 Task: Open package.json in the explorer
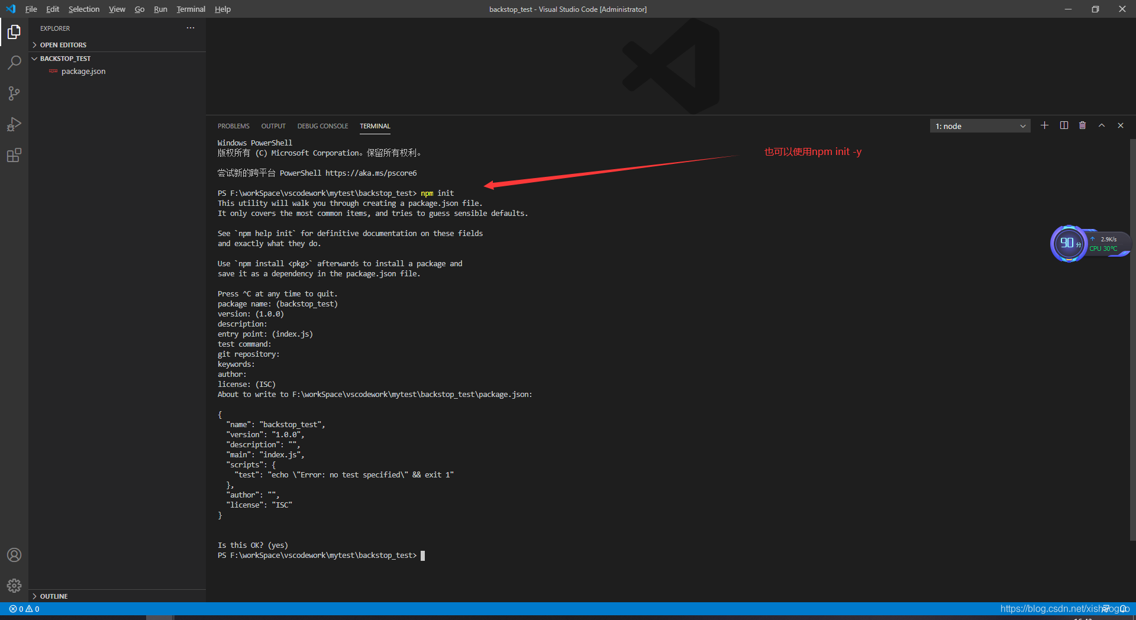(x=83, y=72)
